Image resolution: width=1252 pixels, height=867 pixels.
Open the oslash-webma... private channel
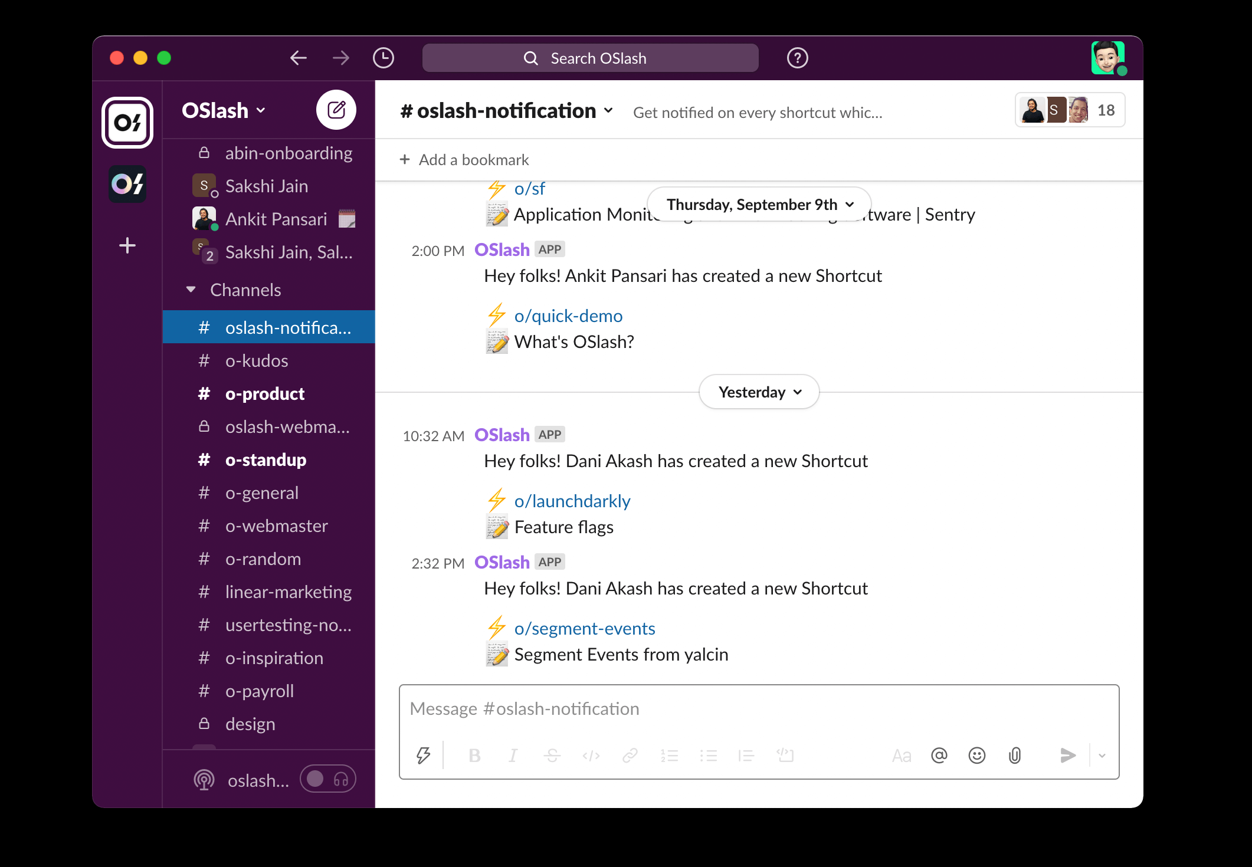tap(269, 427)
